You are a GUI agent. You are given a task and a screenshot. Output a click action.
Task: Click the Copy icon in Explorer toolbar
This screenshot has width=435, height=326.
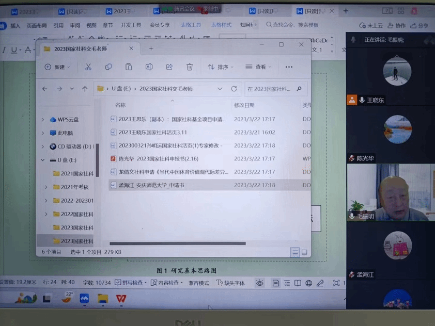[108, 67]
